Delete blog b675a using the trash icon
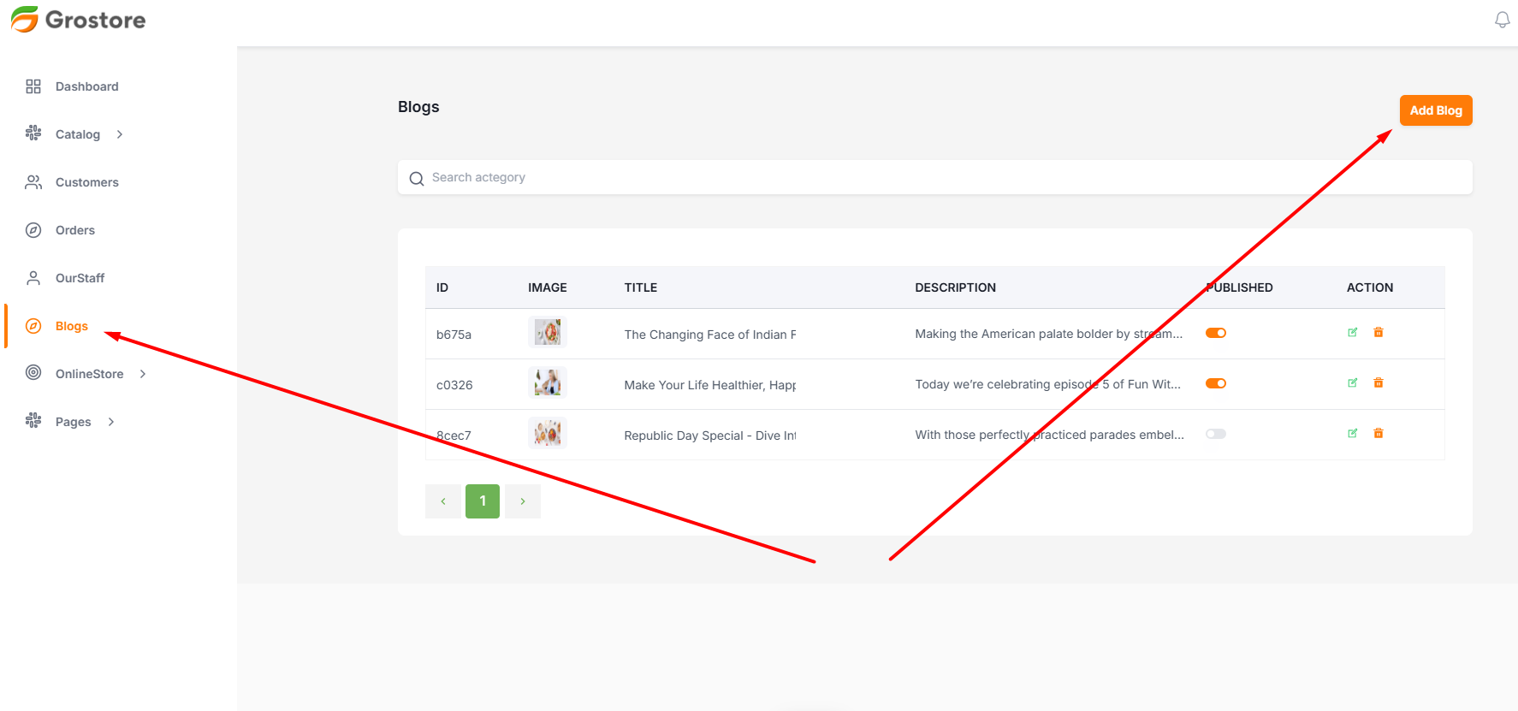 (x=1379, y=333)
